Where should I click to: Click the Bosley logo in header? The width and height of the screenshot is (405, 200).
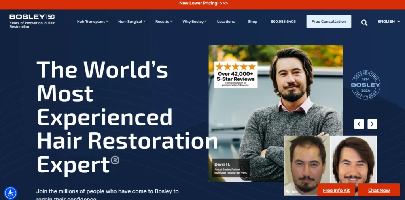click(32, 17)
